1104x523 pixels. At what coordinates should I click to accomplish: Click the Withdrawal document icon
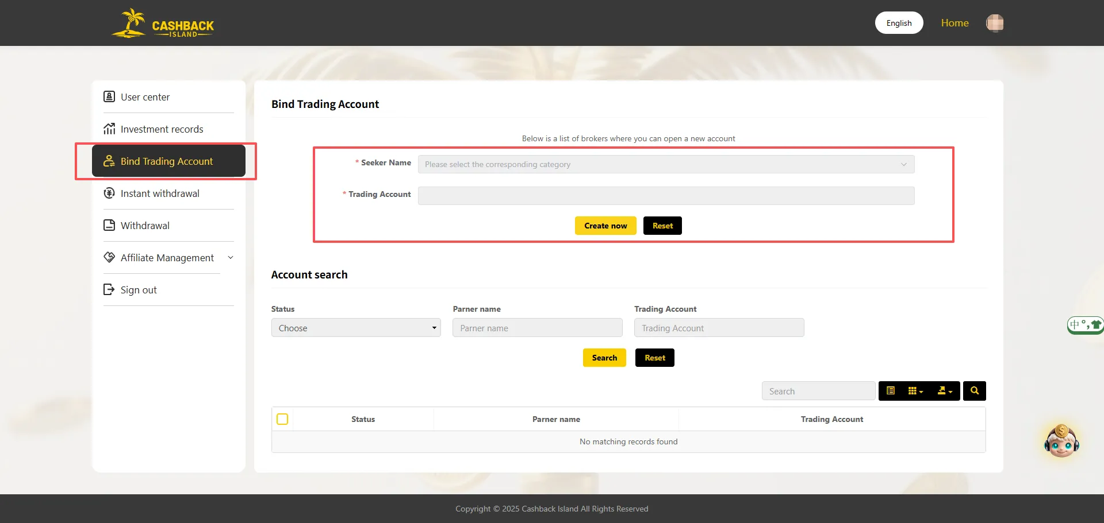109,225
